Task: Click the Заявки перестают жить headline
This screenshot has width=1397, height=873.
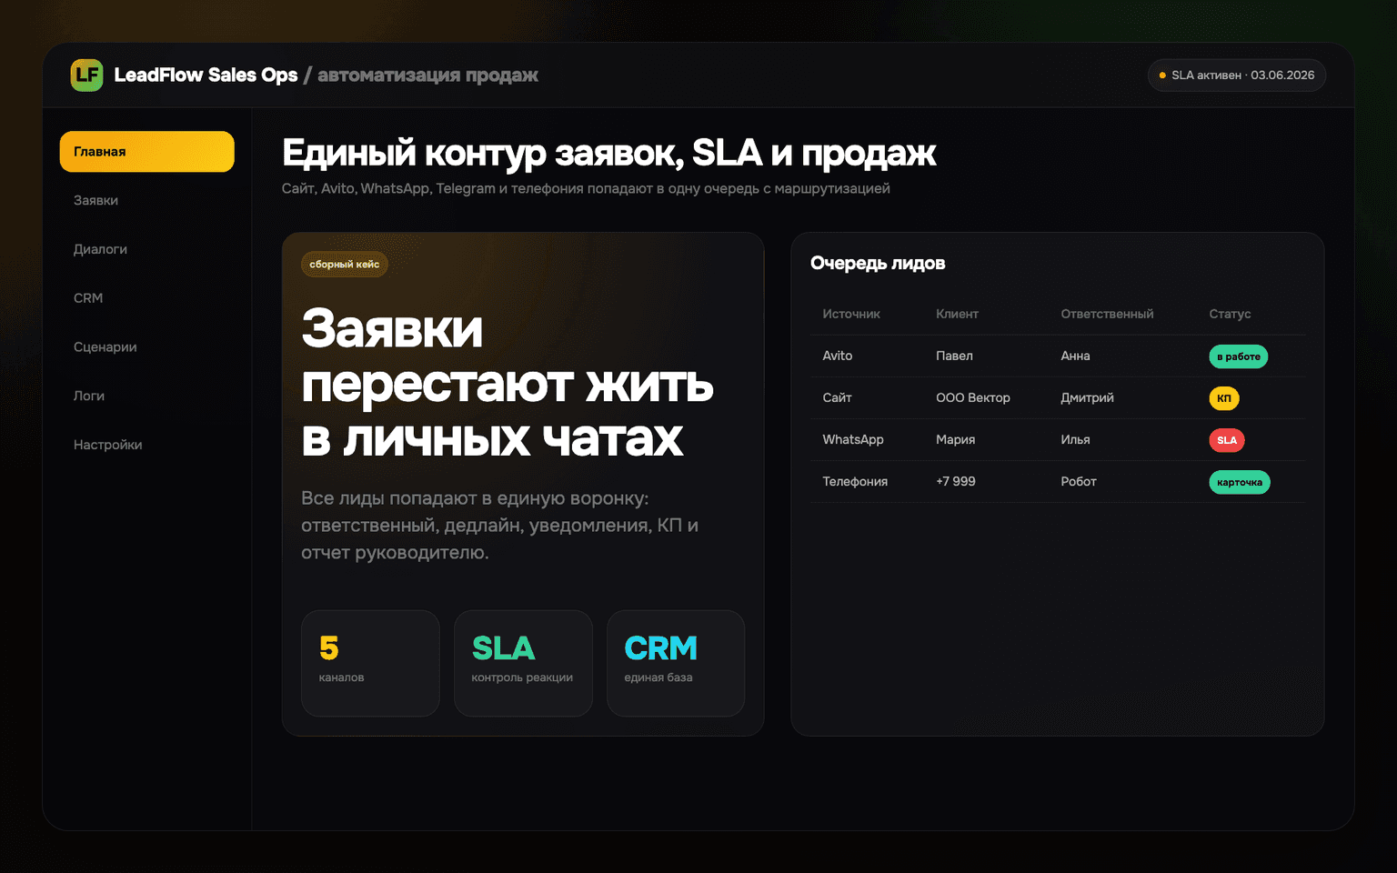Action: [x=507, y=384]
